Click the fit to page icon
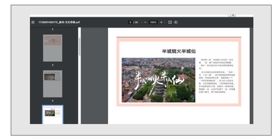The height and width of the screenshot is (139, 278). tap(170, 22)
